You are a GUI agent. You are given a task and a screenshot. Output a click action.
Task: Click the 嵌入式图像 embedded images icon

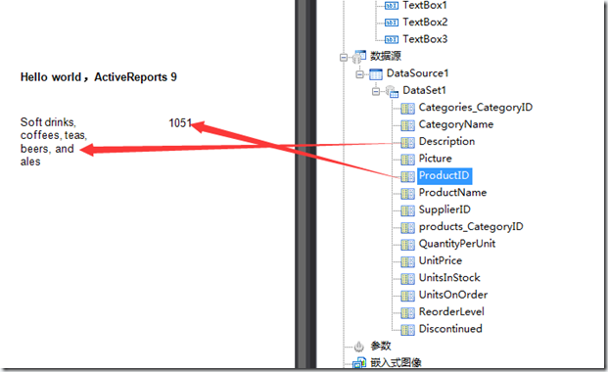click(359, 362)
